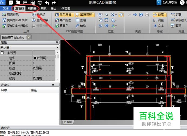Screen dimensions: 187x136
Task: Print the drawing with printer icon
Action: (40, 3)
